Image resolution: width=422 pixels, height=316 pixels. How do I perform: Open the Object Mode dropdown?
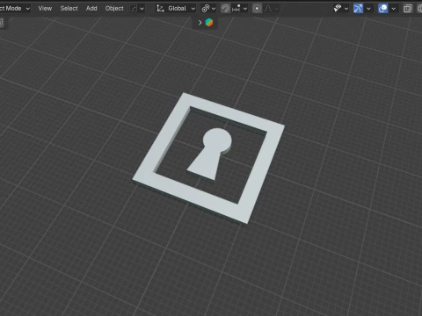coord(15,9)
